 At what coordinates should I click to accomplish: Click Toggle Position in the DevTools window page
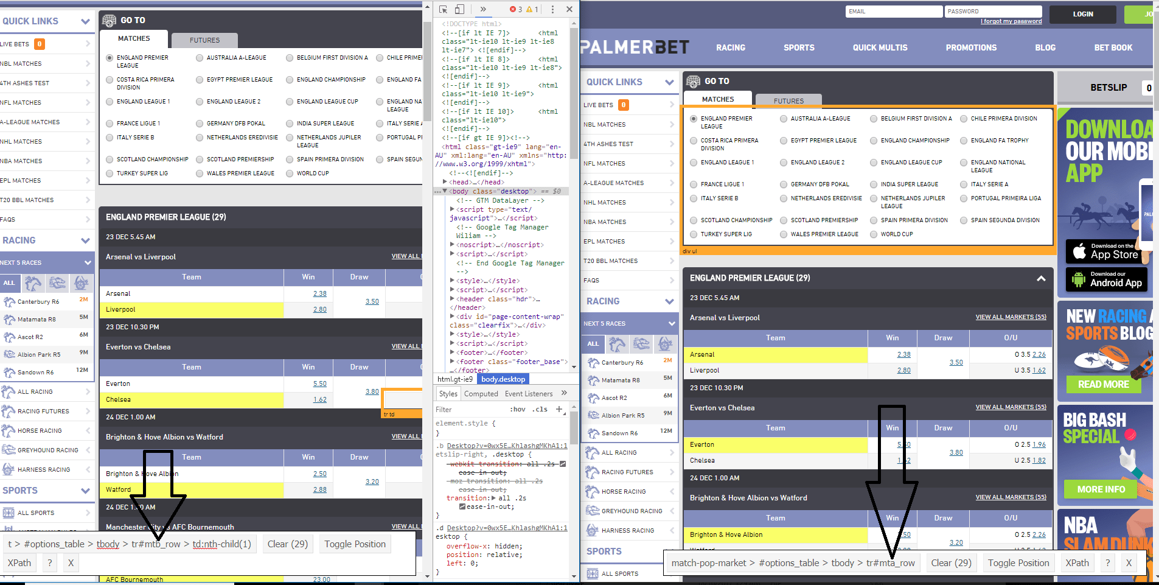coord(355,544)
